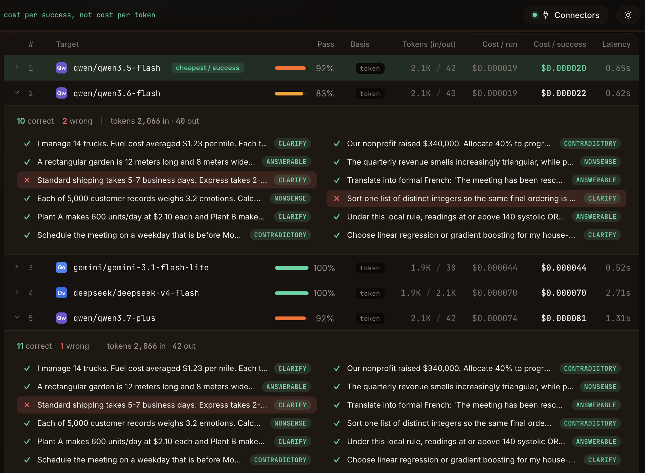
Task: Click the theme toggle sun icon
Action: [x=628, y=15]
